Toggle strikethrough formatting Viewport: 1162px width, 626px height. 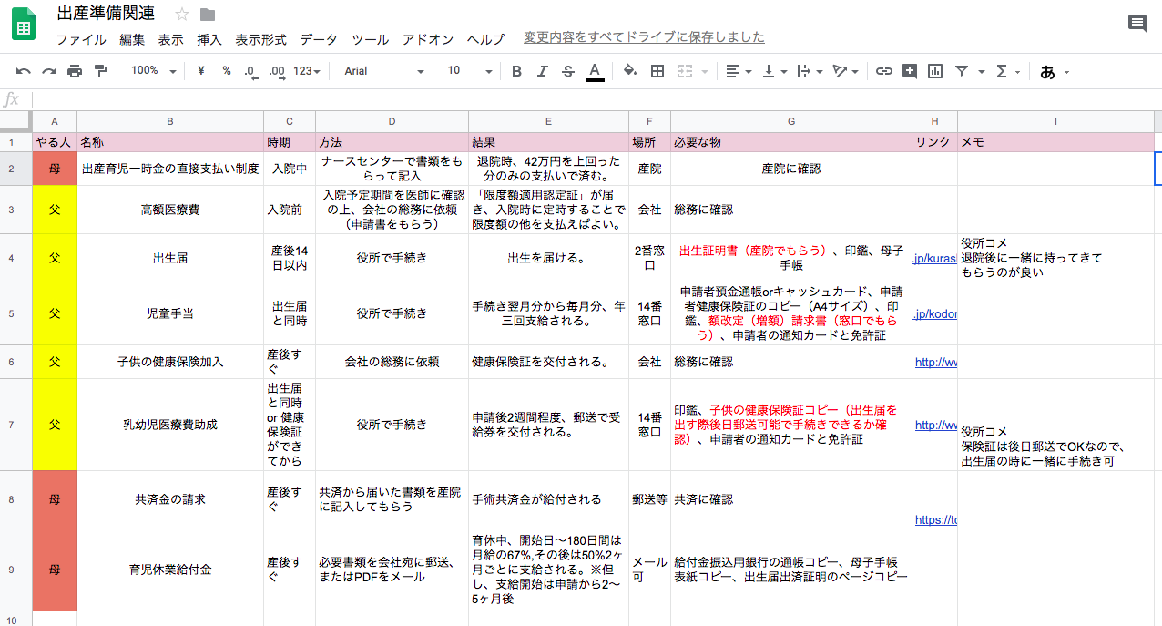tap(568, 71)
